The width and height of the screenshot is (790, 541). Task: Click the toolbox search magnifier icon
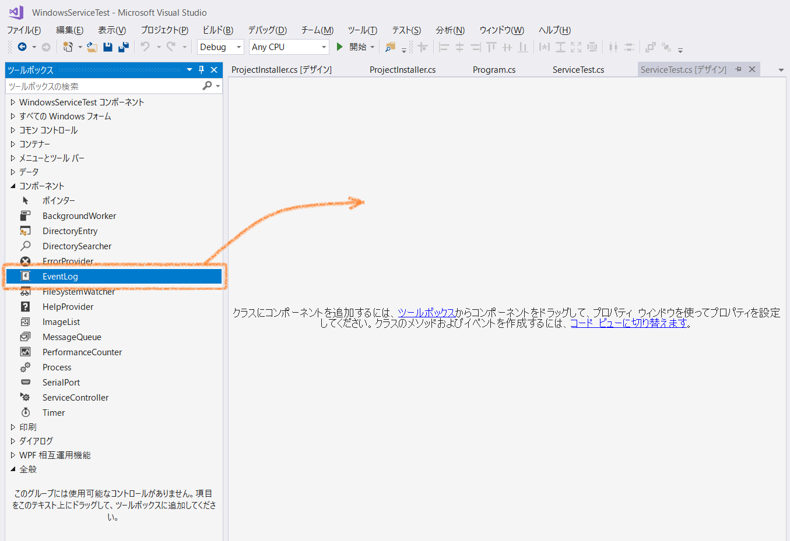click(207, 86)
